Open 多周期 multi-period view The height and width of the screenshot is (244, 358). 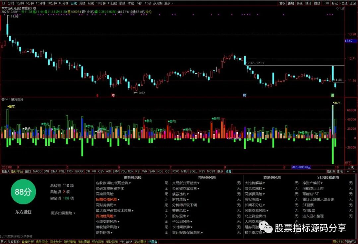tap(158, 3)
